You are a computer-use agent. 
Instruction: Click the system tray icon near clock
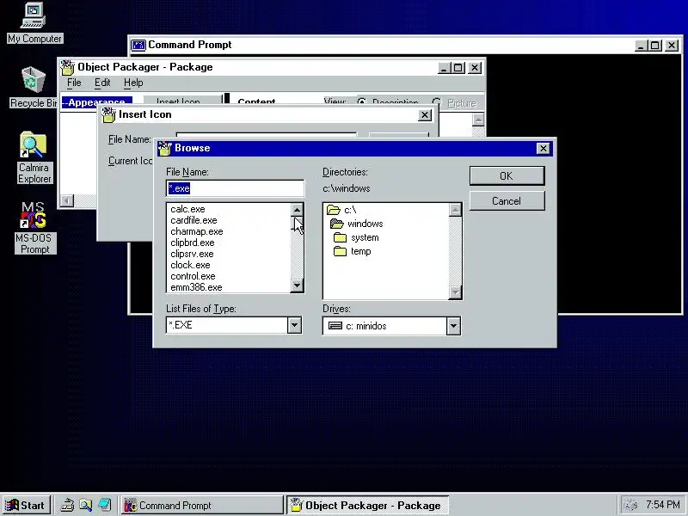[x=630, y=505]
